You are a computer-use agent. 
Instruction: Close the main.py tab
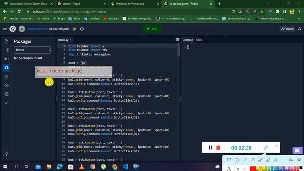click(x=71, y=40)
